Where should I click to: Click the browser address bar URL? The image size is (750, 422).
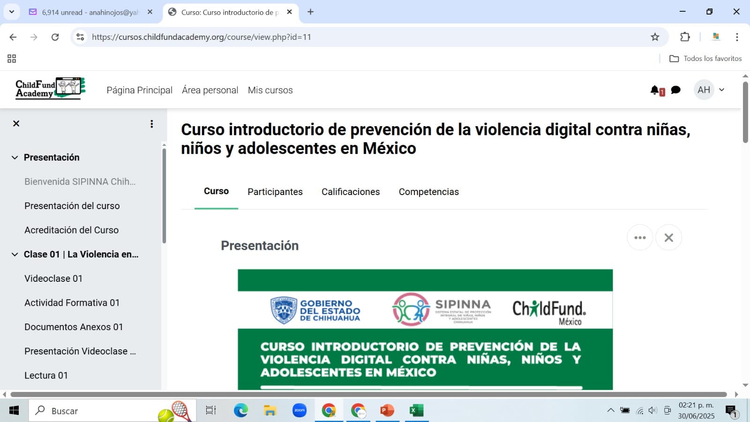(202, 37)
